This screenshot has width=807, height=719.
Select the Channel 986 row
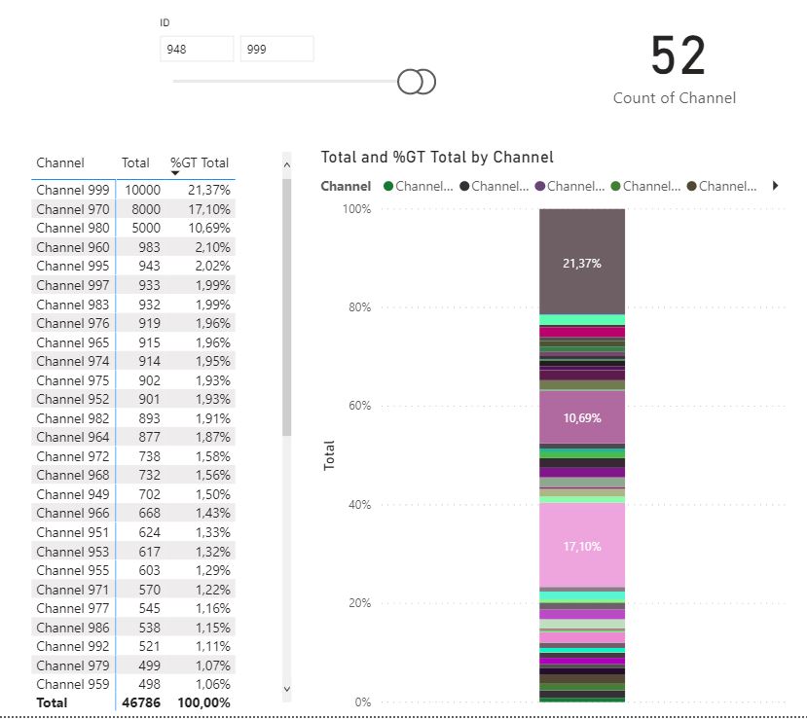tap(133, 628)
